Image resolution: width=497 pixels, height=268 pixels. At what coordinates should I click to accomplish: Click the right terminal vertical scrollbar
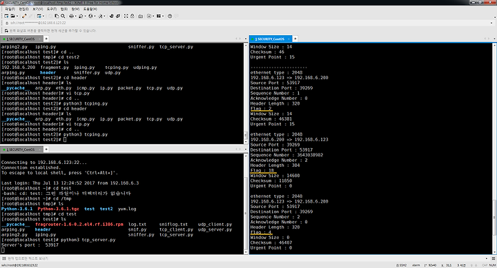[x=494, y=149]
